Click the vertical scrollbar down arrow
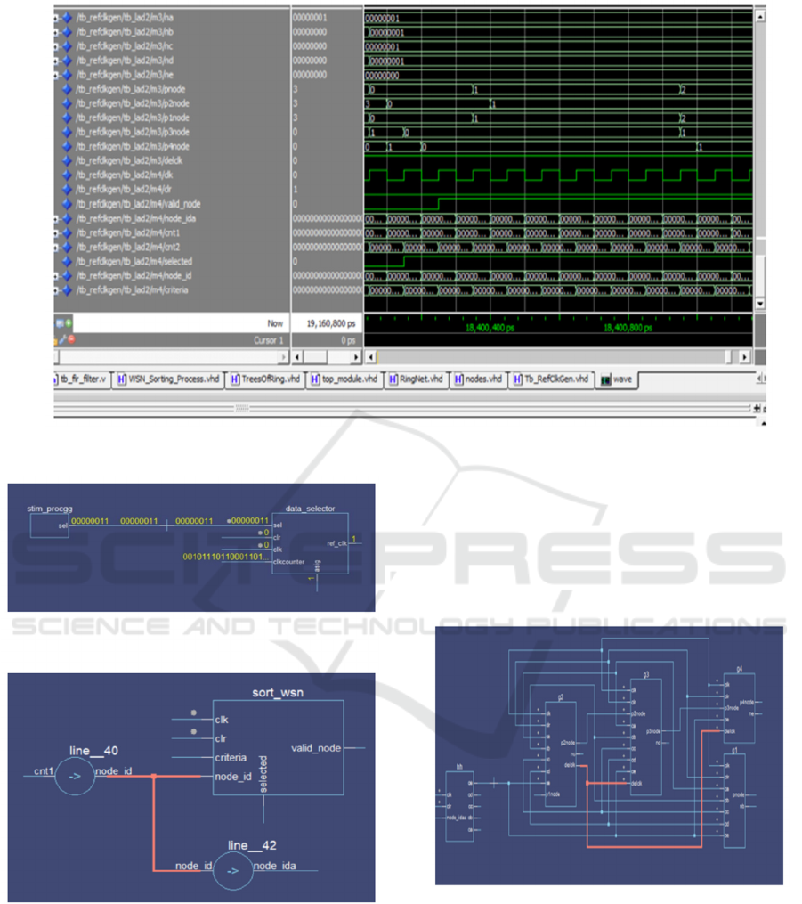Image resolution: width=802 pixels, height=904 pixels. coord(759,304)
